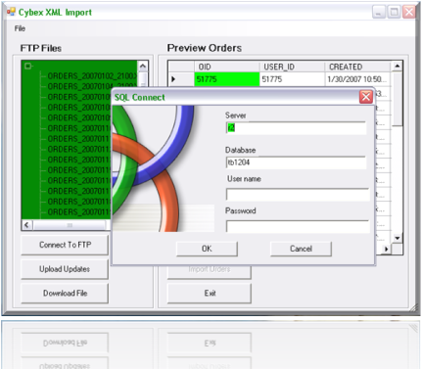Exit the application via Exit button
This screenshot has height=369, width=422.
pyautogui.click(x=210, y=293)
